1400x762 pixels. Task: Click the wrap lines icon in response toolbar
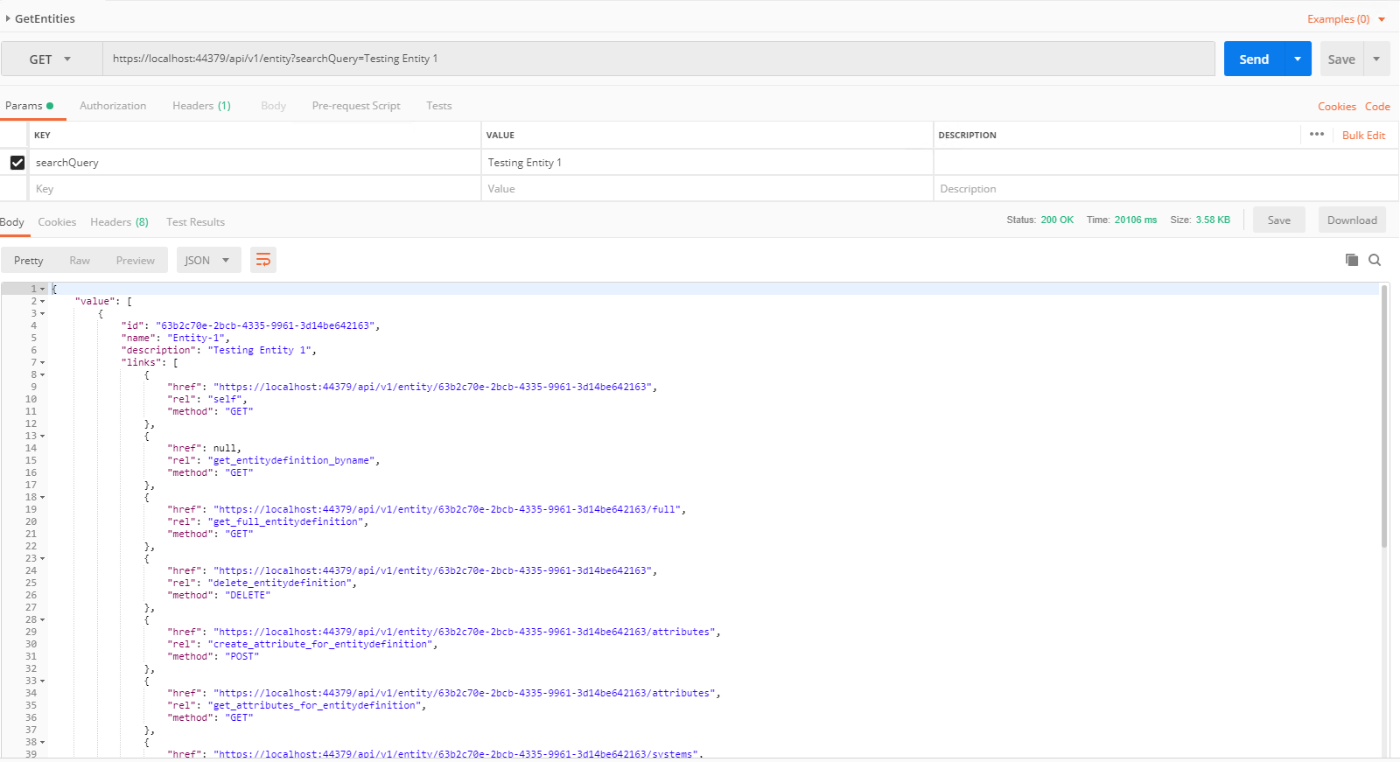[x=262, y=260]
